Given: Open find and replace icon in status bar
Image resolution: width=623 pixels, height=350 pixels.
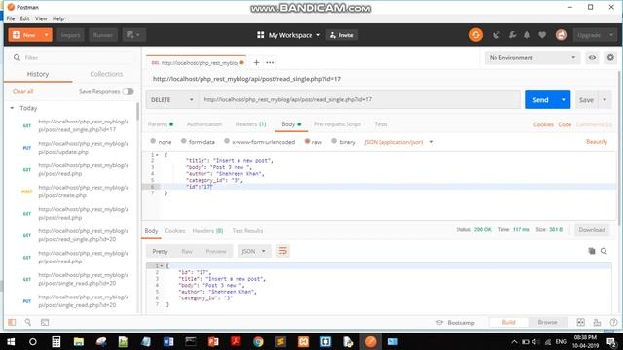Looking at the screenshot, I should (28, 322).
